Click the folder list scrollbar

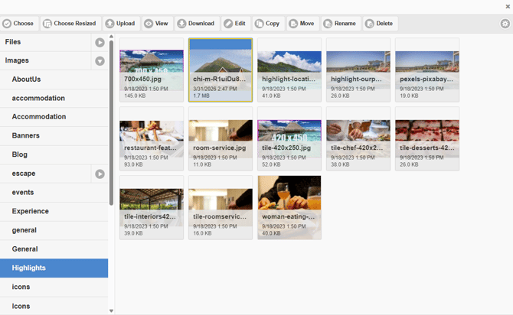(112, 122)
